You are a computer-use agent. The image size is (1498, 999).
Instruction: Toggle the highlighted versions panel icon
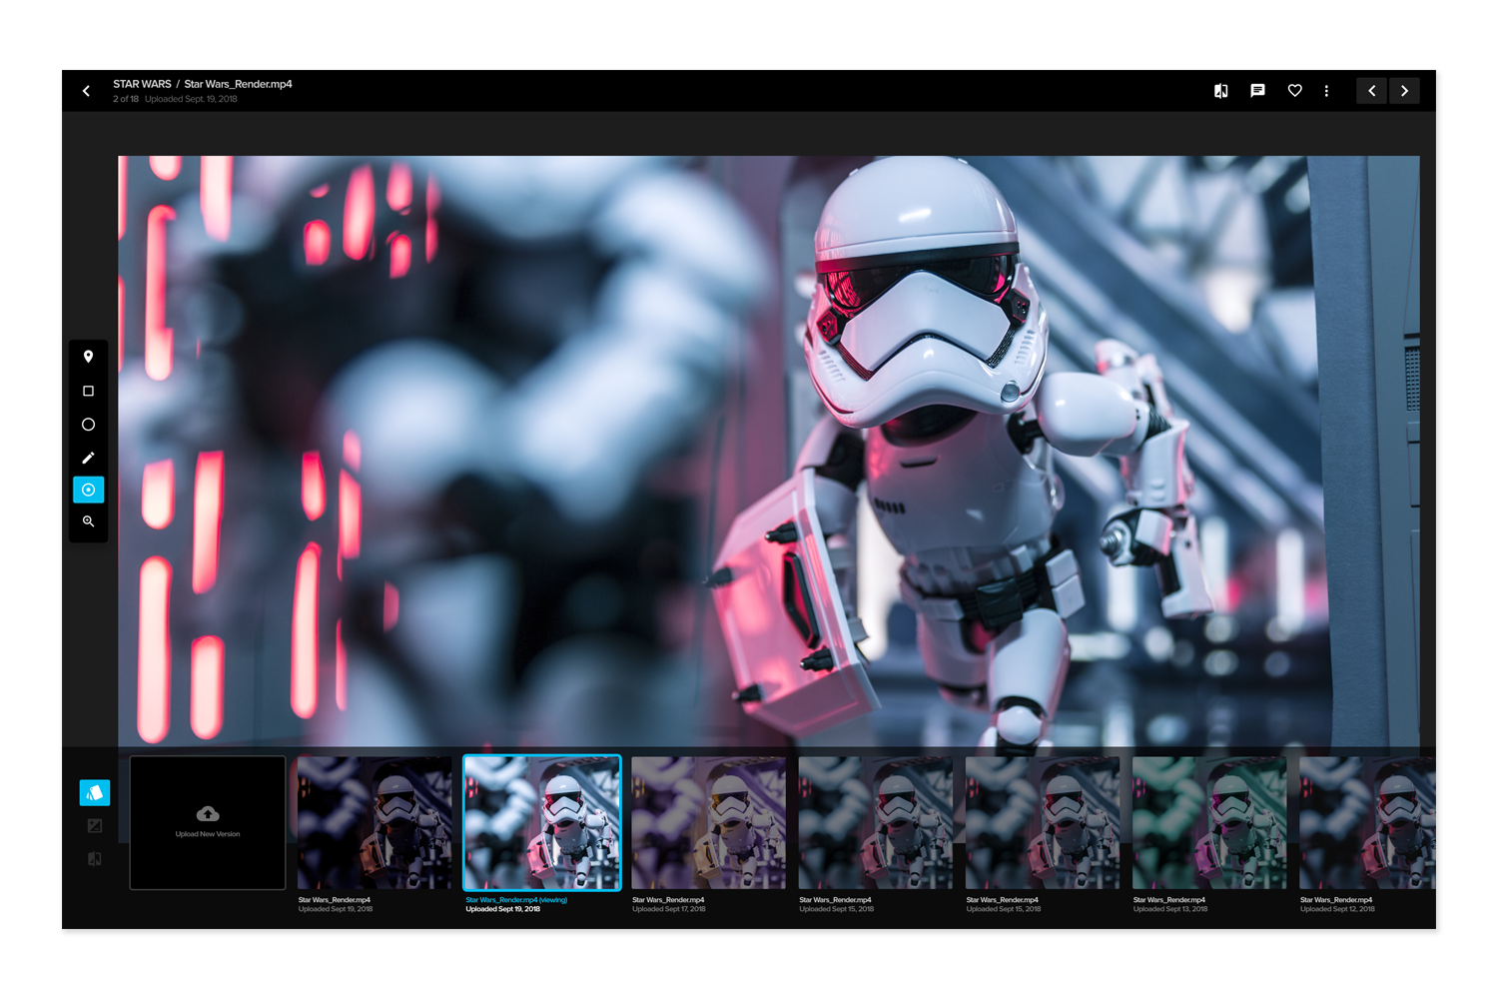click(x=95, y=793)
